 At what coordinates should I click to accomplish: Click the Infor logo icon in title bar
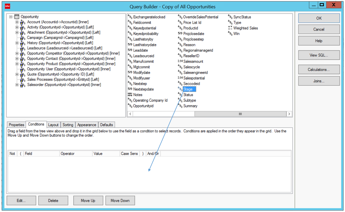coord(8,6)
